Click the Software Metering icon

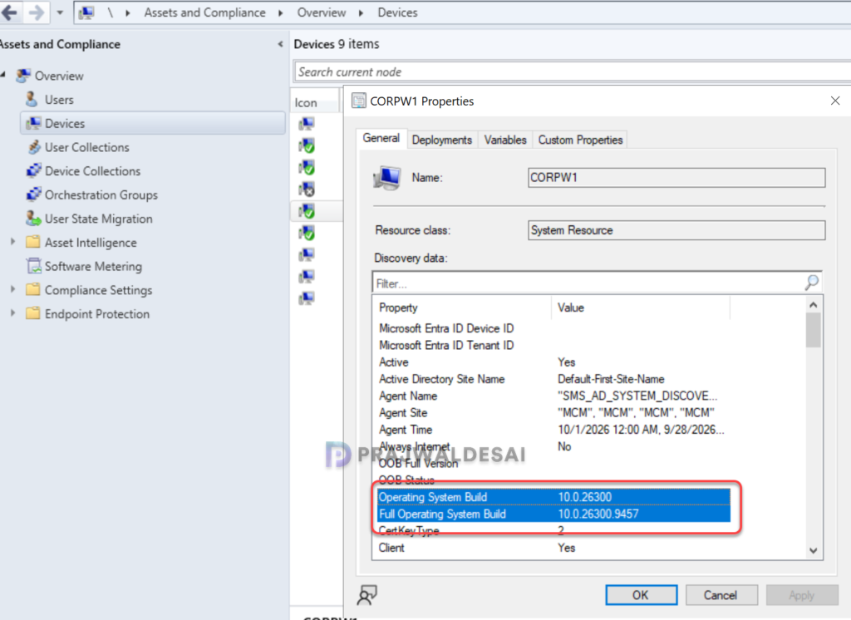[33, 266]
